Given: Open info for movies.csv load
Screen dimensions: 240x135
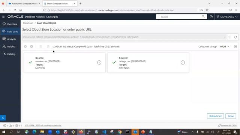Looking at the screenshot, I should [99, 63].
